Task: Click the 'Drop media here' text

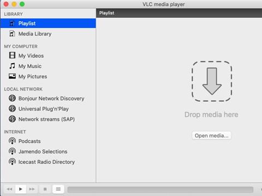Action: [211, 114]
